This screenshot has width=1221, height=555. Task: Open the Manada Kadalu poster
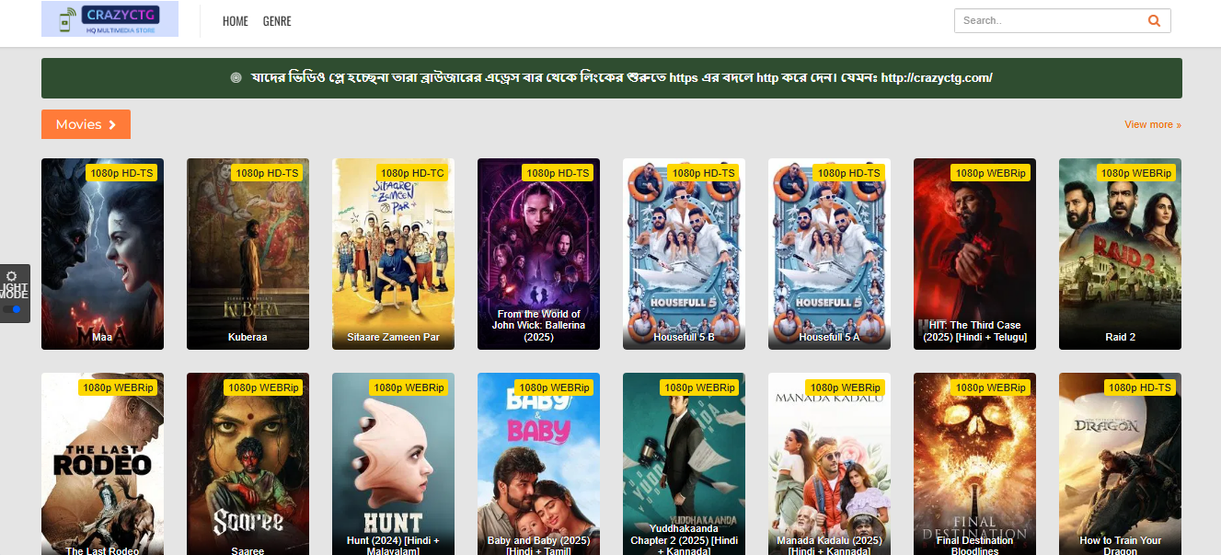(x=829, y=464)
